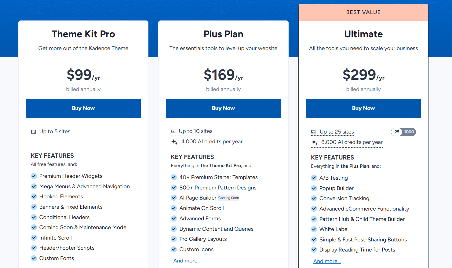Click Buy Now on the Ultimate plan

point(363,108)
